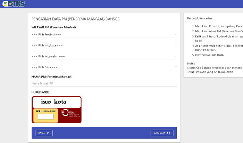This screenshot has height=143, width=243.
Task: Click 'Klik tombol CARI DATA' instruction
Action: [x=209, y=55]
